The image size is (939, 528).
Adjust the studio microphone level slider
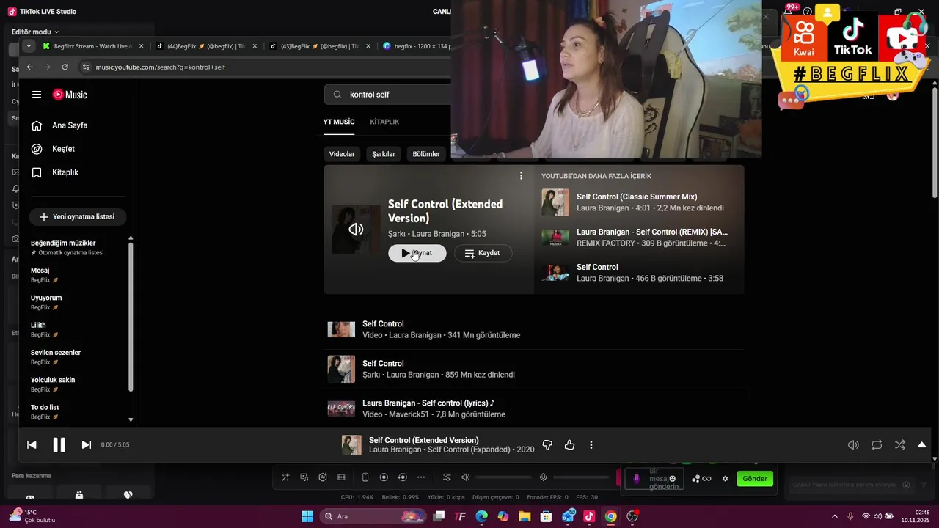coord(581,477)
